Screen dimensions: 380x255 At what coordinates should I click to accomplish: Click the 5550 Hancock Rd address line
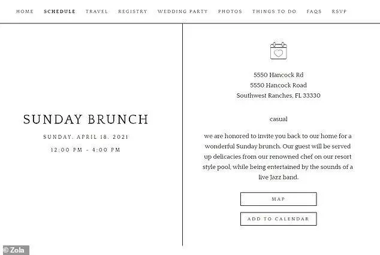279,75
